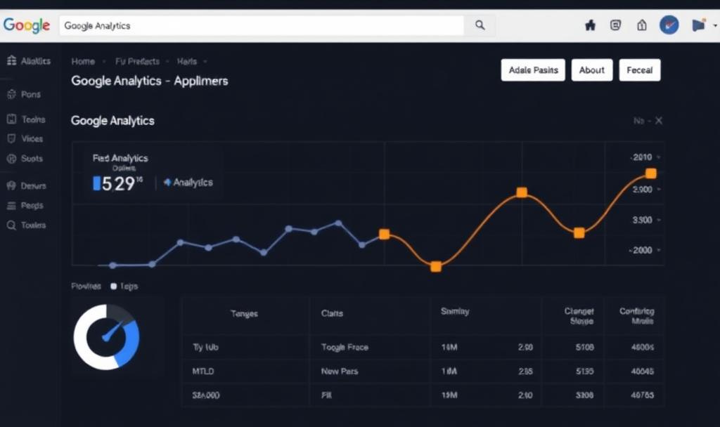This screenshot has height=427, width=720.
Task: Open the puzzle-piece extensions icon
Action: click(x=591, y=25)
